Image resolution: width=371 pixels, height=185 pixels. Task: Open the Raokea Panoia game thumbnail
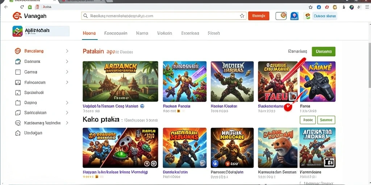[x=184, y=81]
